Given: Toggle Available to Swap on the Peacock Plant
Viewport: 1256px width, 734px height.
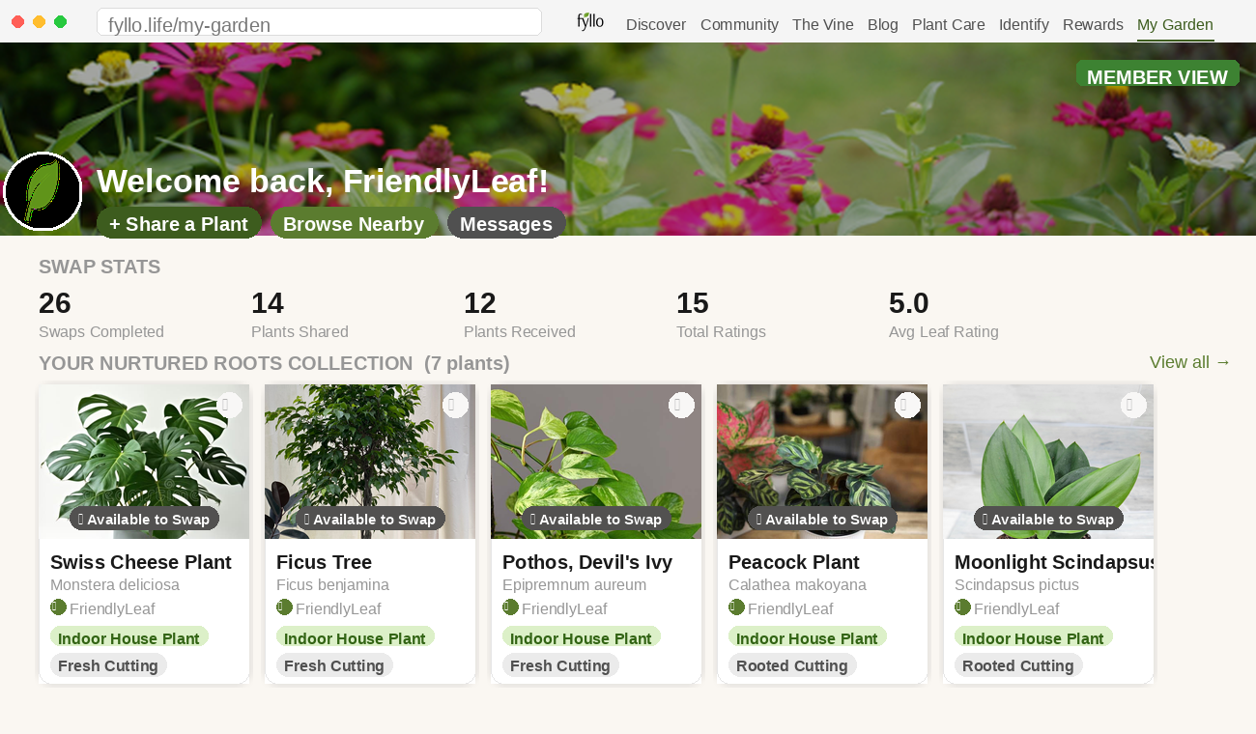Looking at the screenshot, I should pos(821,519).
